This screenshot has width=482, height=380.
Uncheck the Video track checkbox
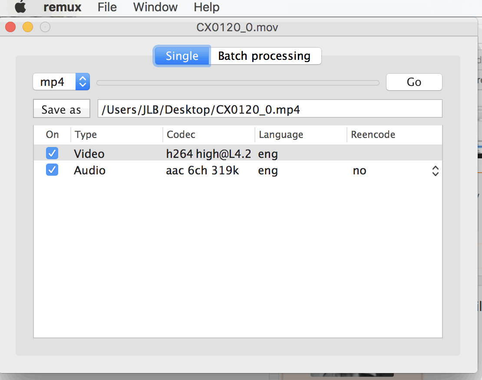[52, 153]
